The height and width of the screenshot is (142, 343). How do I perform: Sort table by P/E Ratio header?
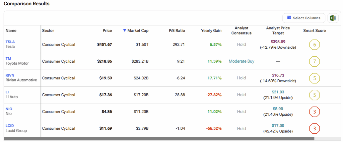tap(177, 31)
